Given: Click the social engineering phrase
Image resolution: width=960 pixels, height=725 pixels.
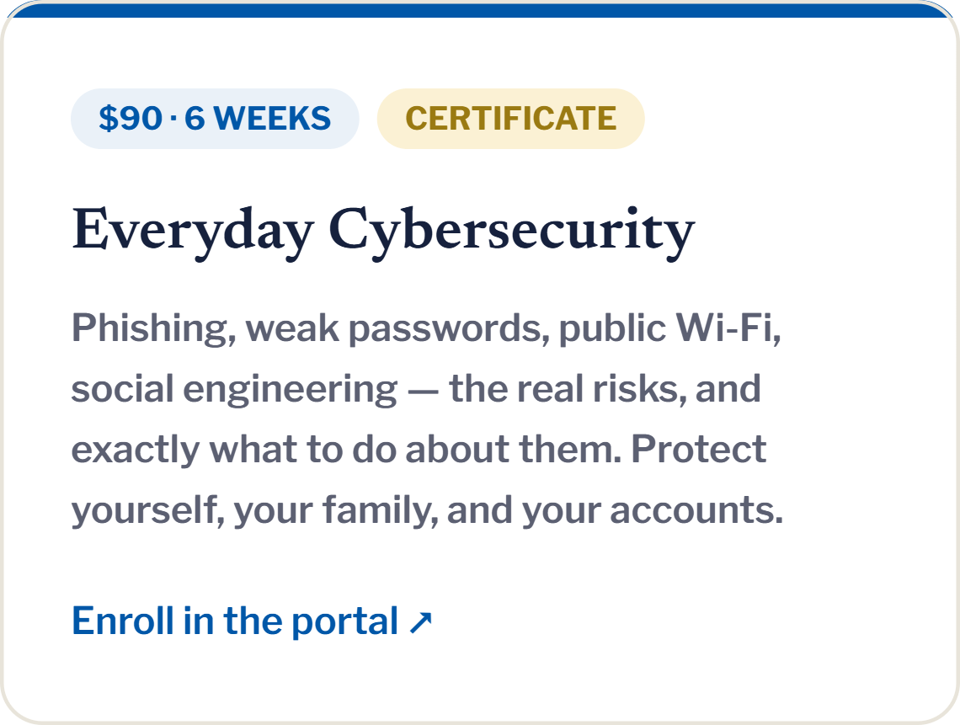Looking at the screenshot, I should tap(234, 390).
